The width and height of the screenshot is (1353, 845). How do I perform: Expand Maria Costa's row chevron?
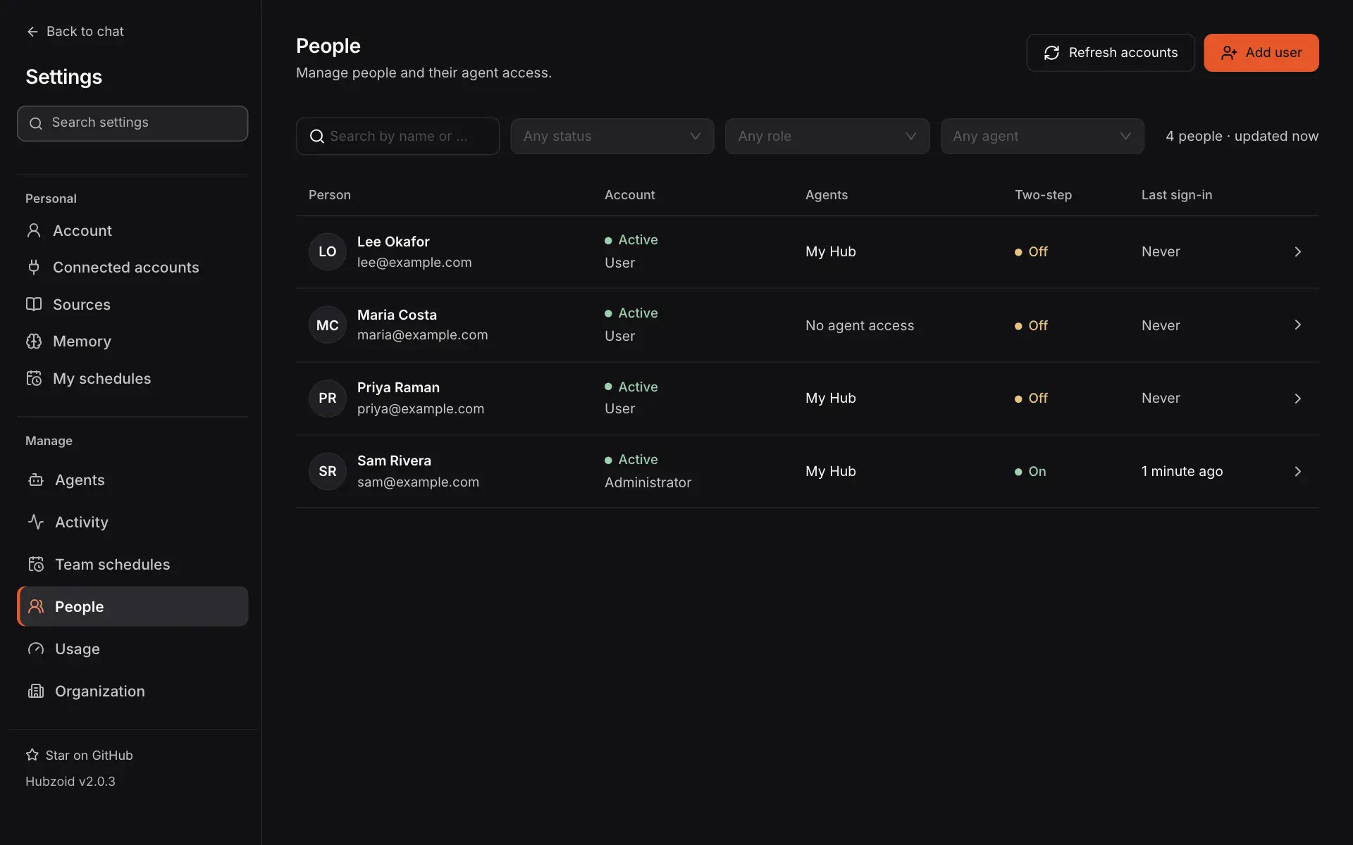[x=1297, y=325]
